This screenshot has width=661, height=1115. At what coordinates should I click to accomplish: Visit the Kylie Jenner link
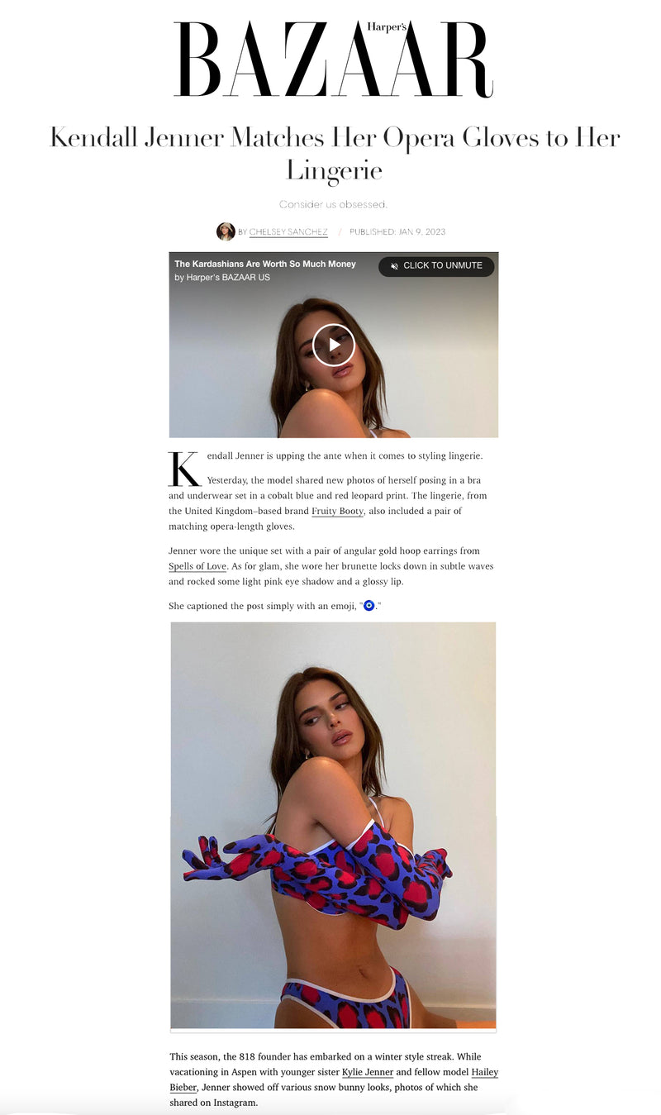pos(368,1072)
